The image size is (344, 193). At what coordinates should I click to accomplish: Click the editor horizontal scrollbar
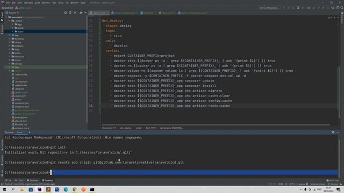point(216,125)
